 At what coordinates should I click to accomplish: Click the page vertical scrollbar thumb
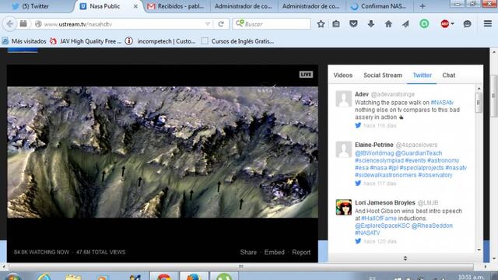point(494,96)
